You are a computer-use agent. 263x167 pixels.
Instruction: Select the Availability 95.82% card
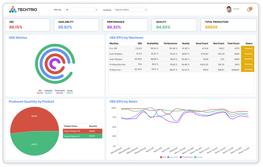[77, 25]
